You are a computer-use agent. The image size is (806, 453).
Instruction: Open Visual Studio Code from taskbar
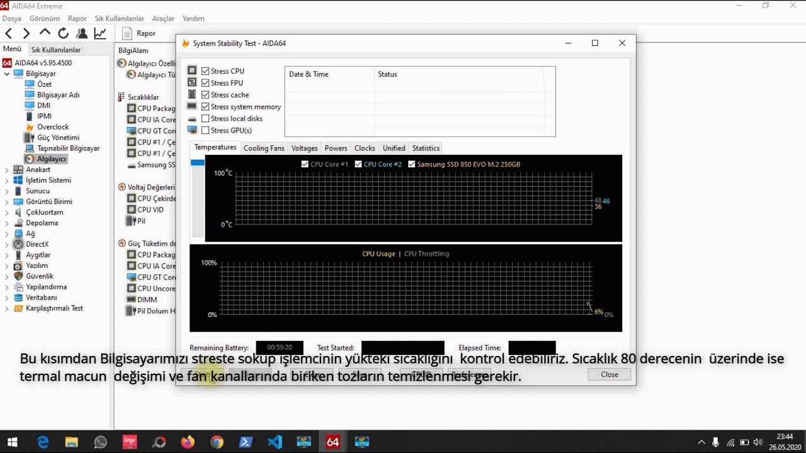[275, 442]
